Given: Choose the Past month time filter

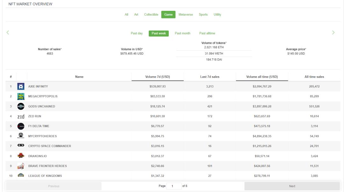Looking at the screenshot, I should tap(183, 33).
